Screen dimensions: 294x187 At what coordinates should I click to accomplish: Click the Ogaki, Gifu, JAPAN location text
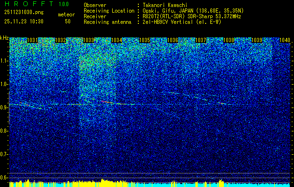[193, 11]
